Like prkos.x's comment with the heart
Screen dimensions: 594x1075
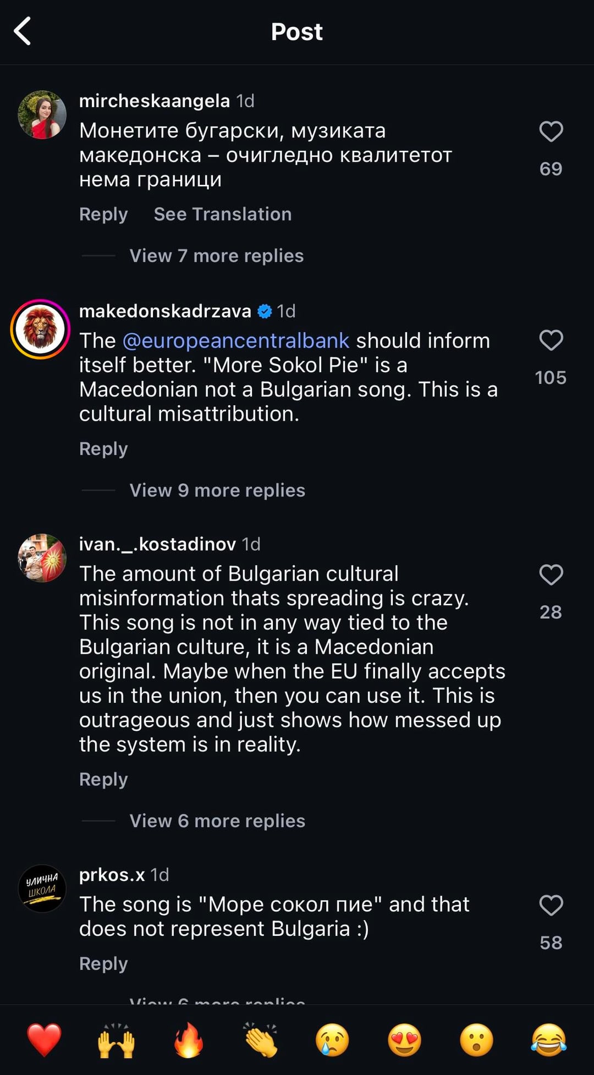pyautogui.click(x=551, y=906)
